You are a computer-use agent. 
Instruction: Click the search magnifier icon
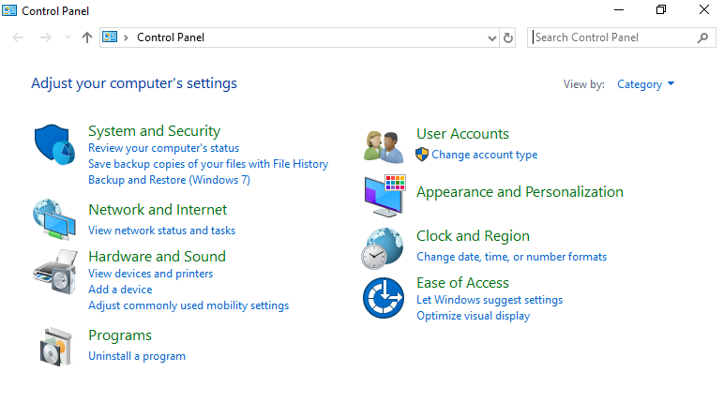click(x=702, y=37)
